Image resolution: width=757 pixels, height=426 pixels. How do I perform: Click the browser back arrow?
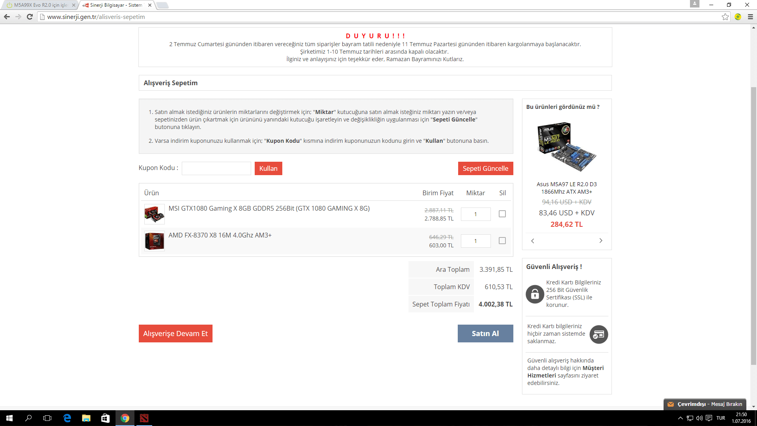click(7, 17)
